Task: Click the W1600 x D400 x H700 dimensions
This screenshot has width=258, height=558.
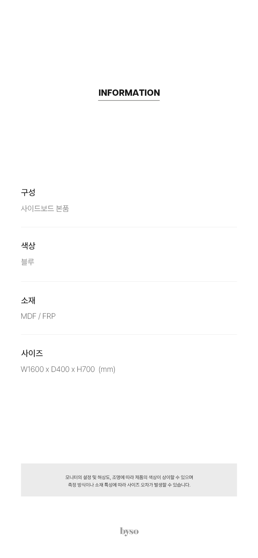Action: [58, 369]
